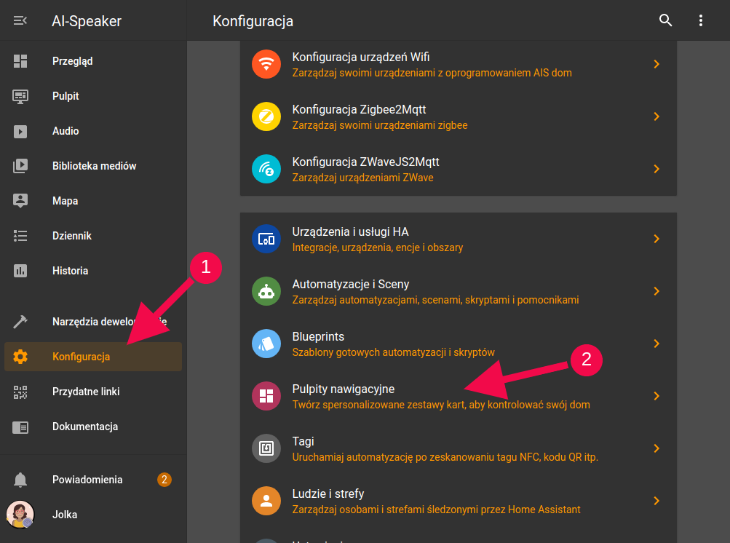
Task: Open Pulpit from the sidebar
Action: pyautogui.click(x=93, y=96)
